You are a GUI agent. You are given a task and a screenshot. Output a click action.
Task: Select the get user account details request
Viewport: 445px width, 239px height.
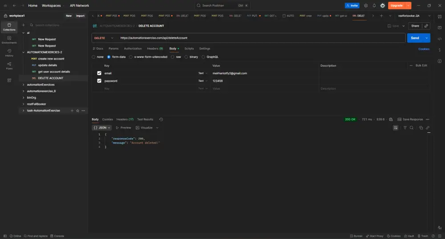click(54, 72)
